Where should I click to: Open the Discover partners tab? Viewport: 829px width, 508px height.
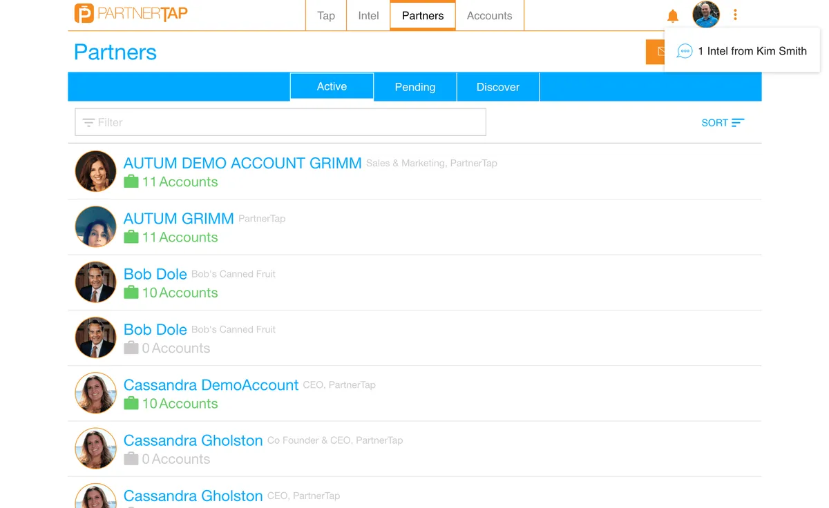click(x=498, y=87)
